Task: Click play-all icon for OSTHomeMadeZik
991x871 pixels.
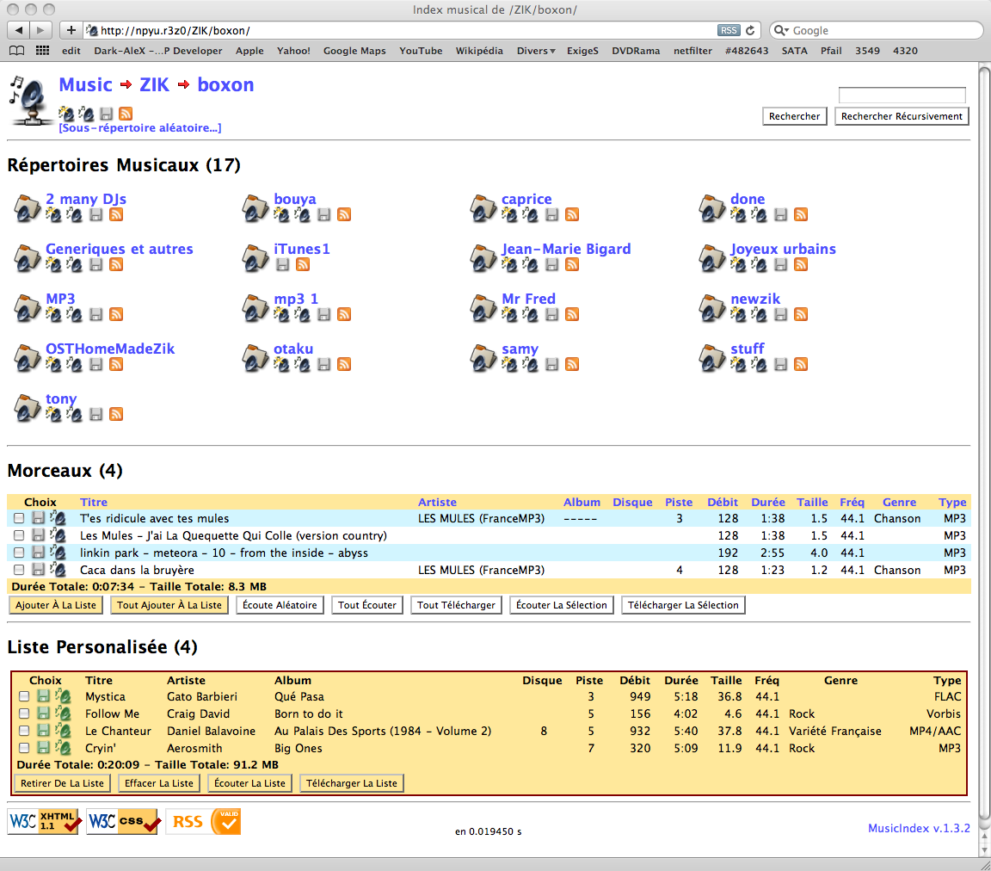Action: pos(73,364)
